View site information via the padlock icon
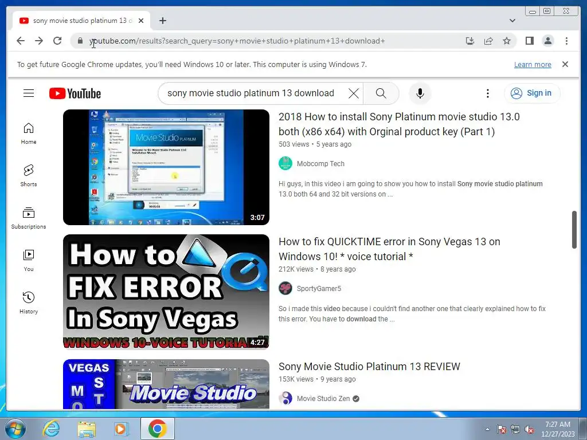Viewport: 587px width, 440px height. pyautogui.click(x=80, y=41)
